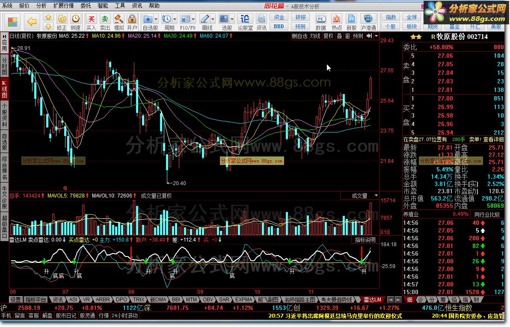This screenshot has height=327, width=510.
Task: Open the colorful home grid icon
Action: (13, 22)
